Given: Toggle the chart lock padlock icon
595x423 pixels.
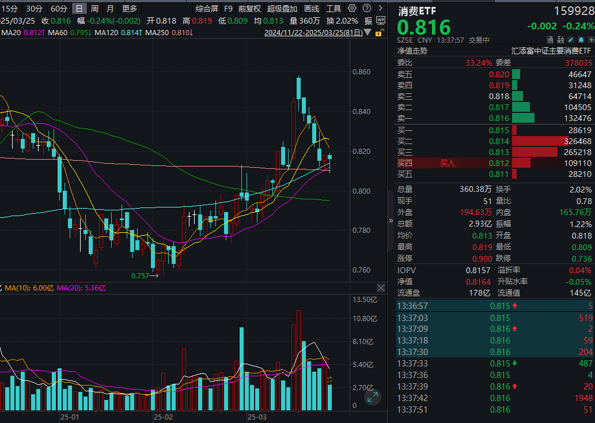Looking at the screenshot, I should (380, 33).
